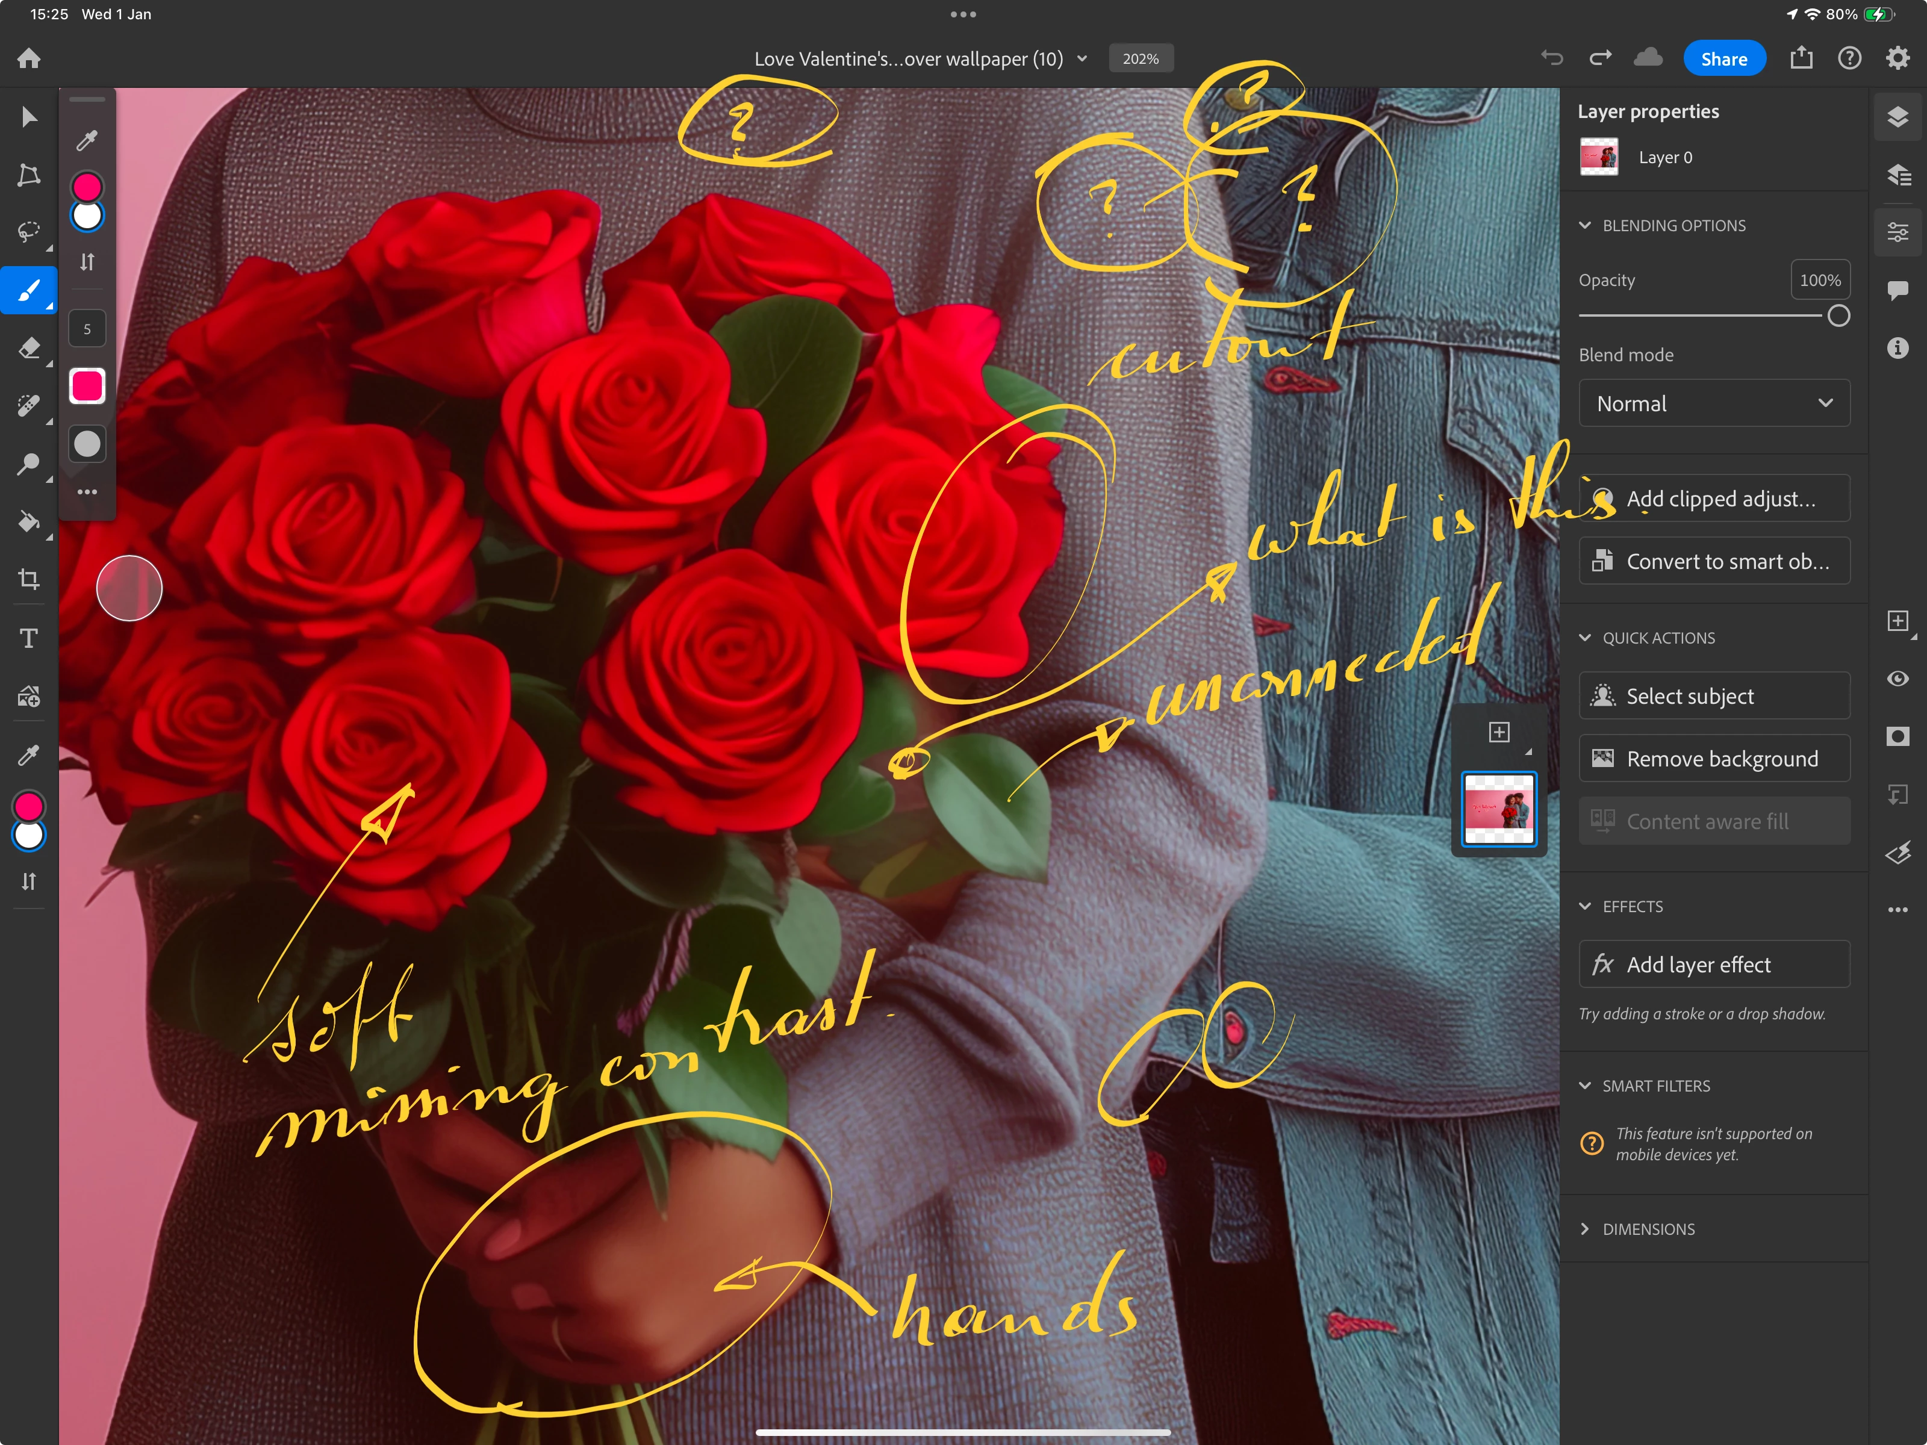Toggle the layer mask icon

1897,737
